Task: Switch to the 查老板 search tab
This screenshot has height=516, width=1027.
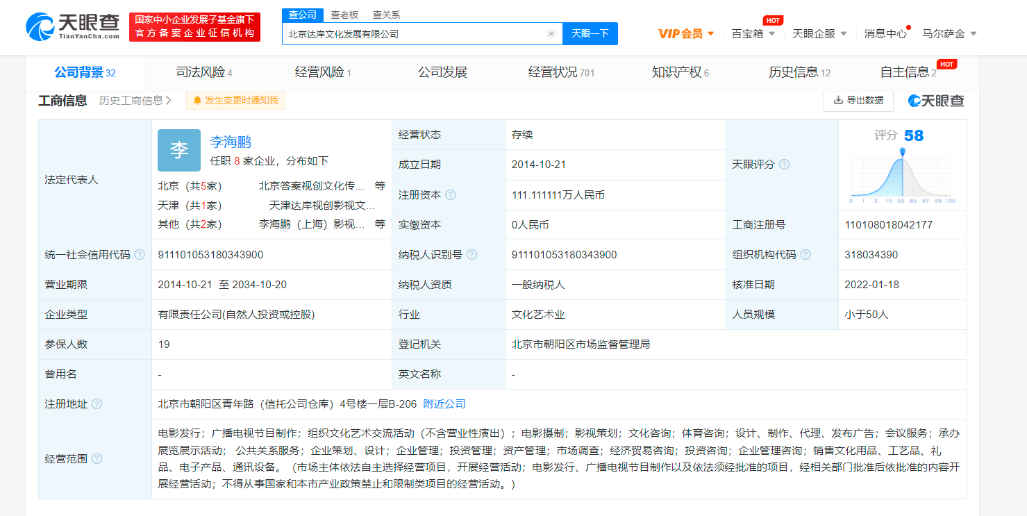Action: (x=344, y=15)
